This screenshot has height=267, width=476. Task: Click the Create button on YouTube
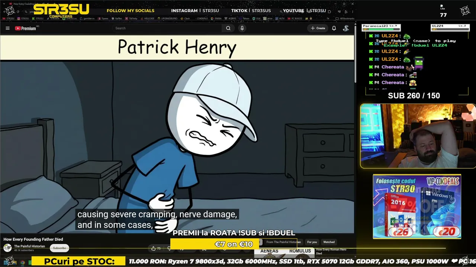[318, 28]
